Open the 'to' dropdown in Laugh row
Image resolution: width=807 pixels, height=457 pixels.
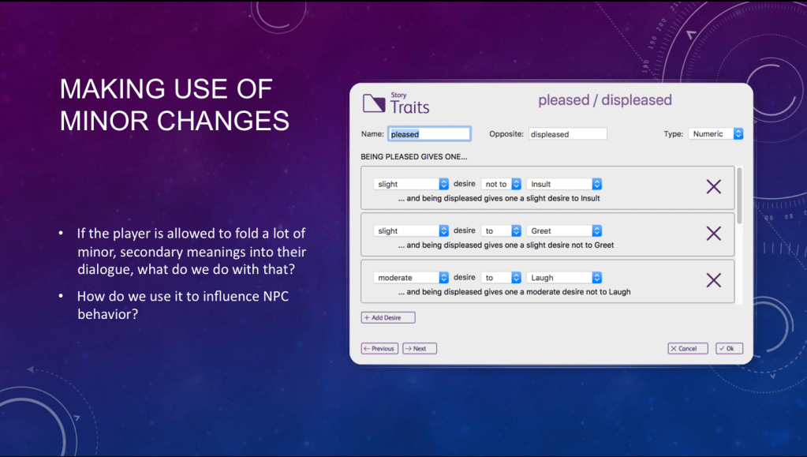502,277
